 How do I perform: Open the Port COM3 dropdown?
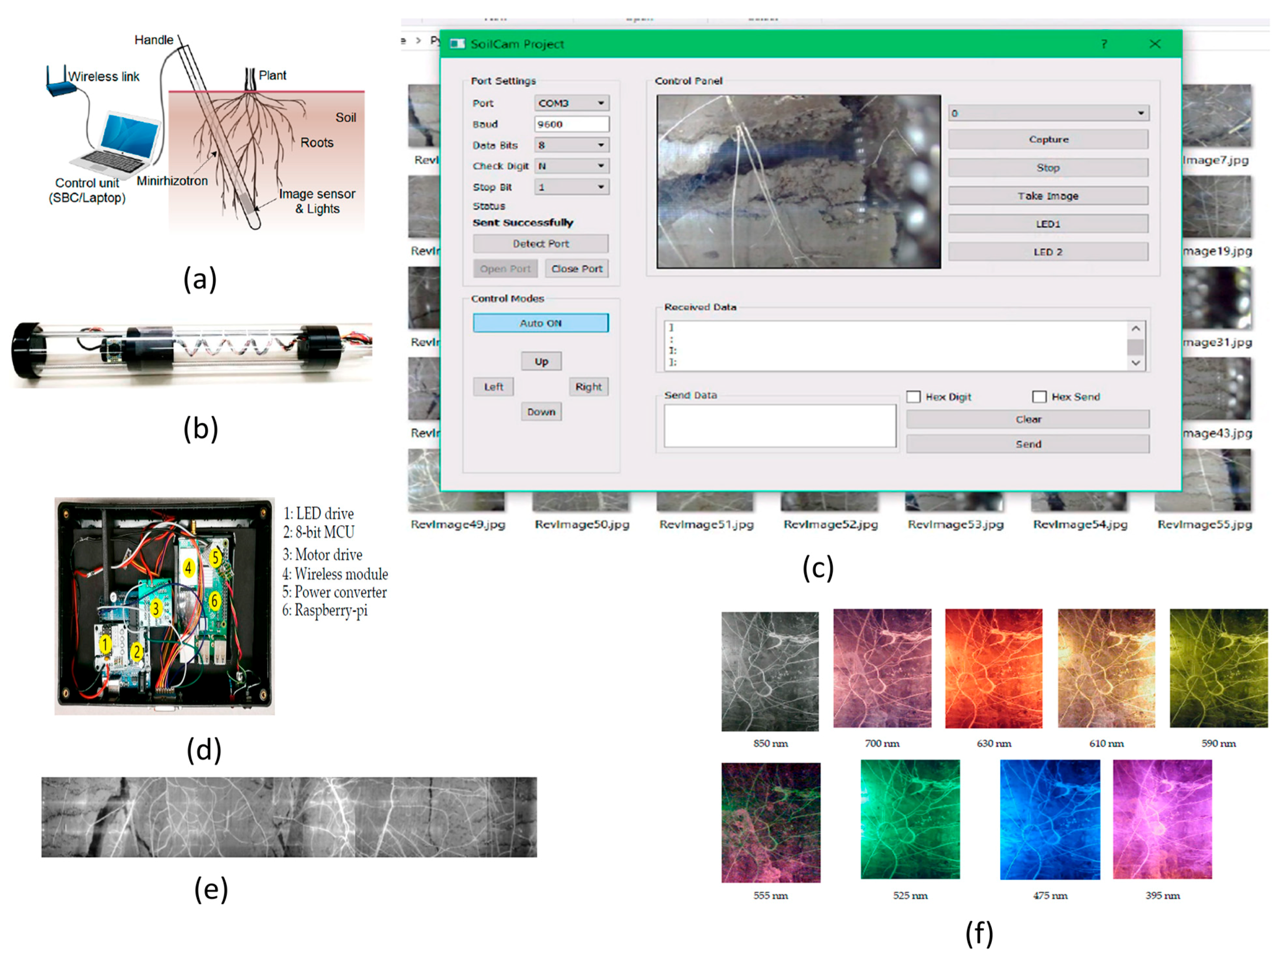572,103
